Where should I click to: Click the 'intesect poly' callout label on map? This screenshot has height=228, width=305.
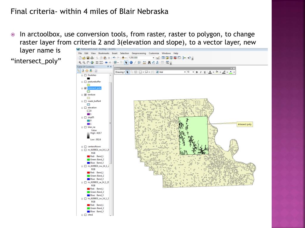[x=245, y=124]
